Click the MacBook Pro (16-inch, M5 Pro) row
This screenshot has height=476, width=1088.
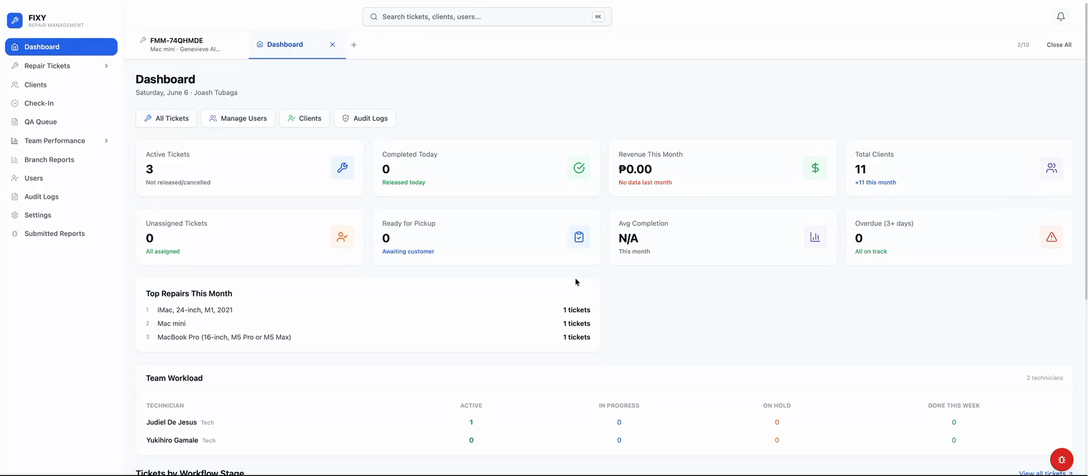368,337
